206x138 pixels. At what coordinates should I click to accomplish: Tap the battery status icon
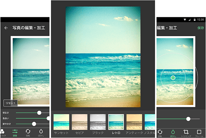(195, 20)
